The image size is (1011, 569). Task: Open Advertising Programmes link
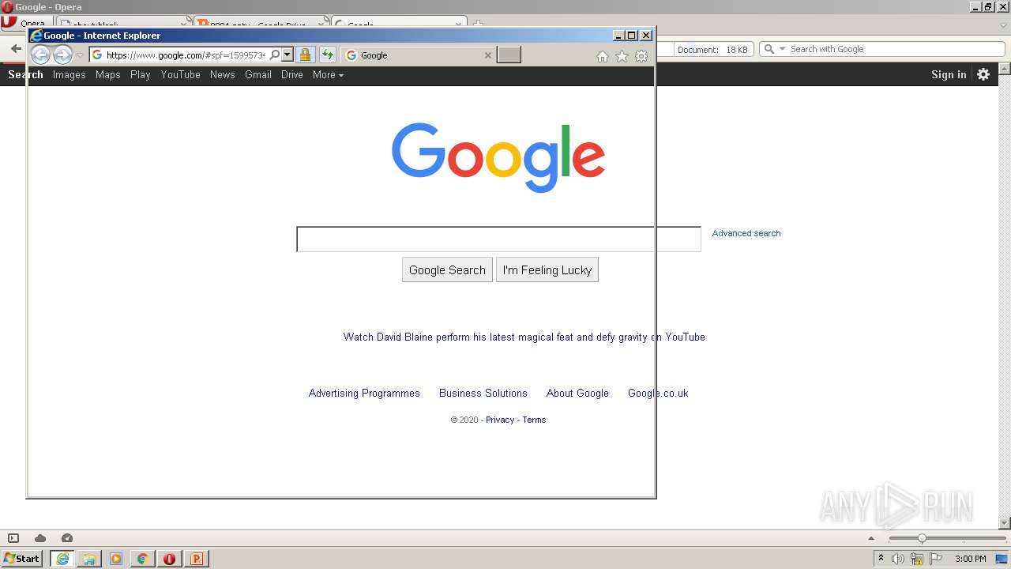pos(364,393)
